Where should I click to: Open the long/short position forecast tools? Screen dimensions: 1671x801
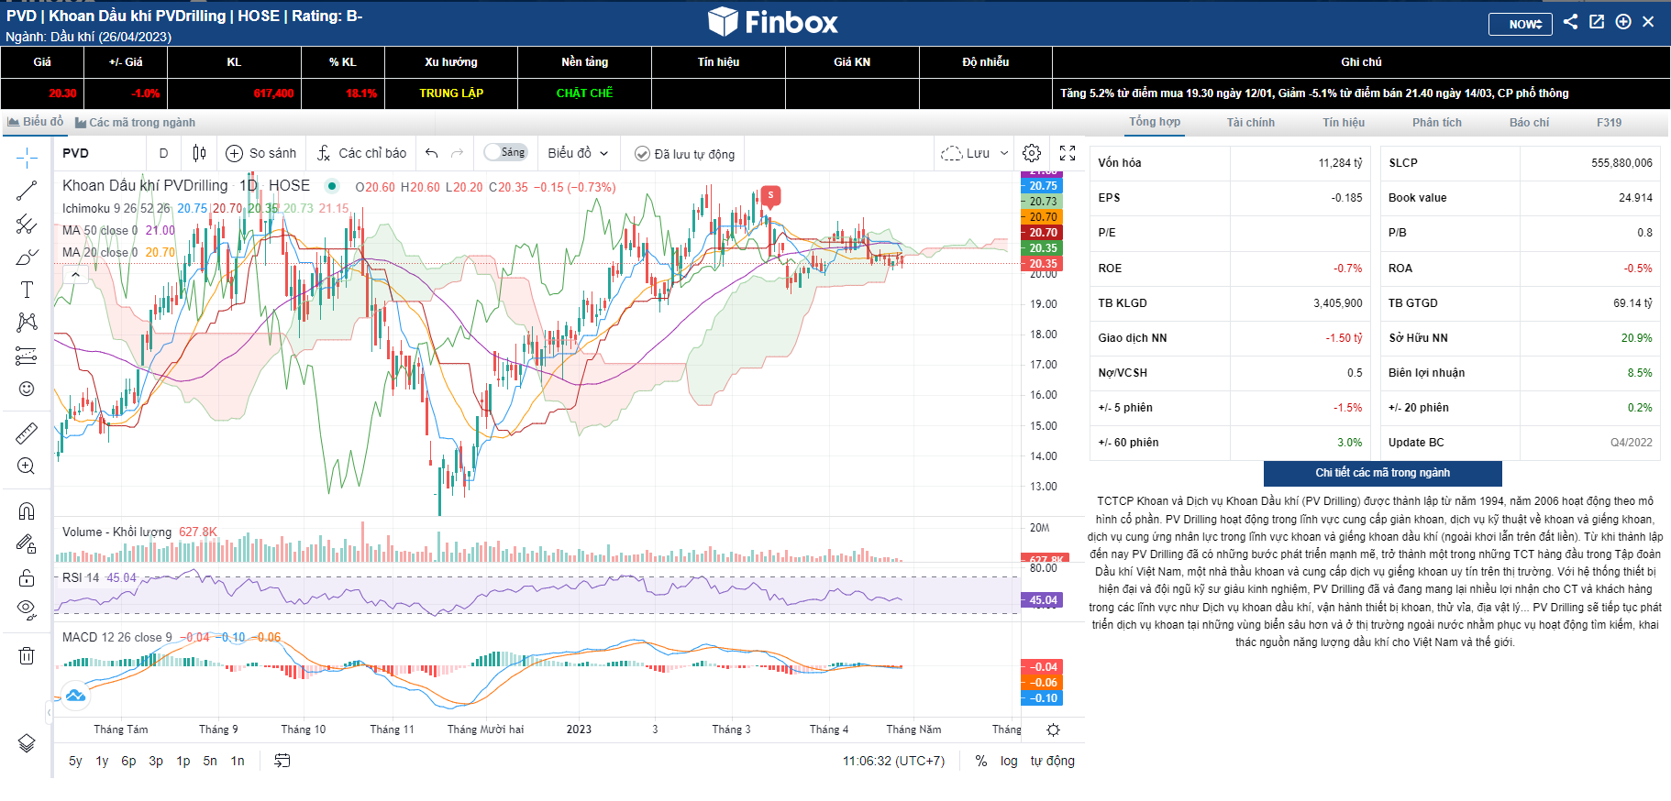[27, 356]
